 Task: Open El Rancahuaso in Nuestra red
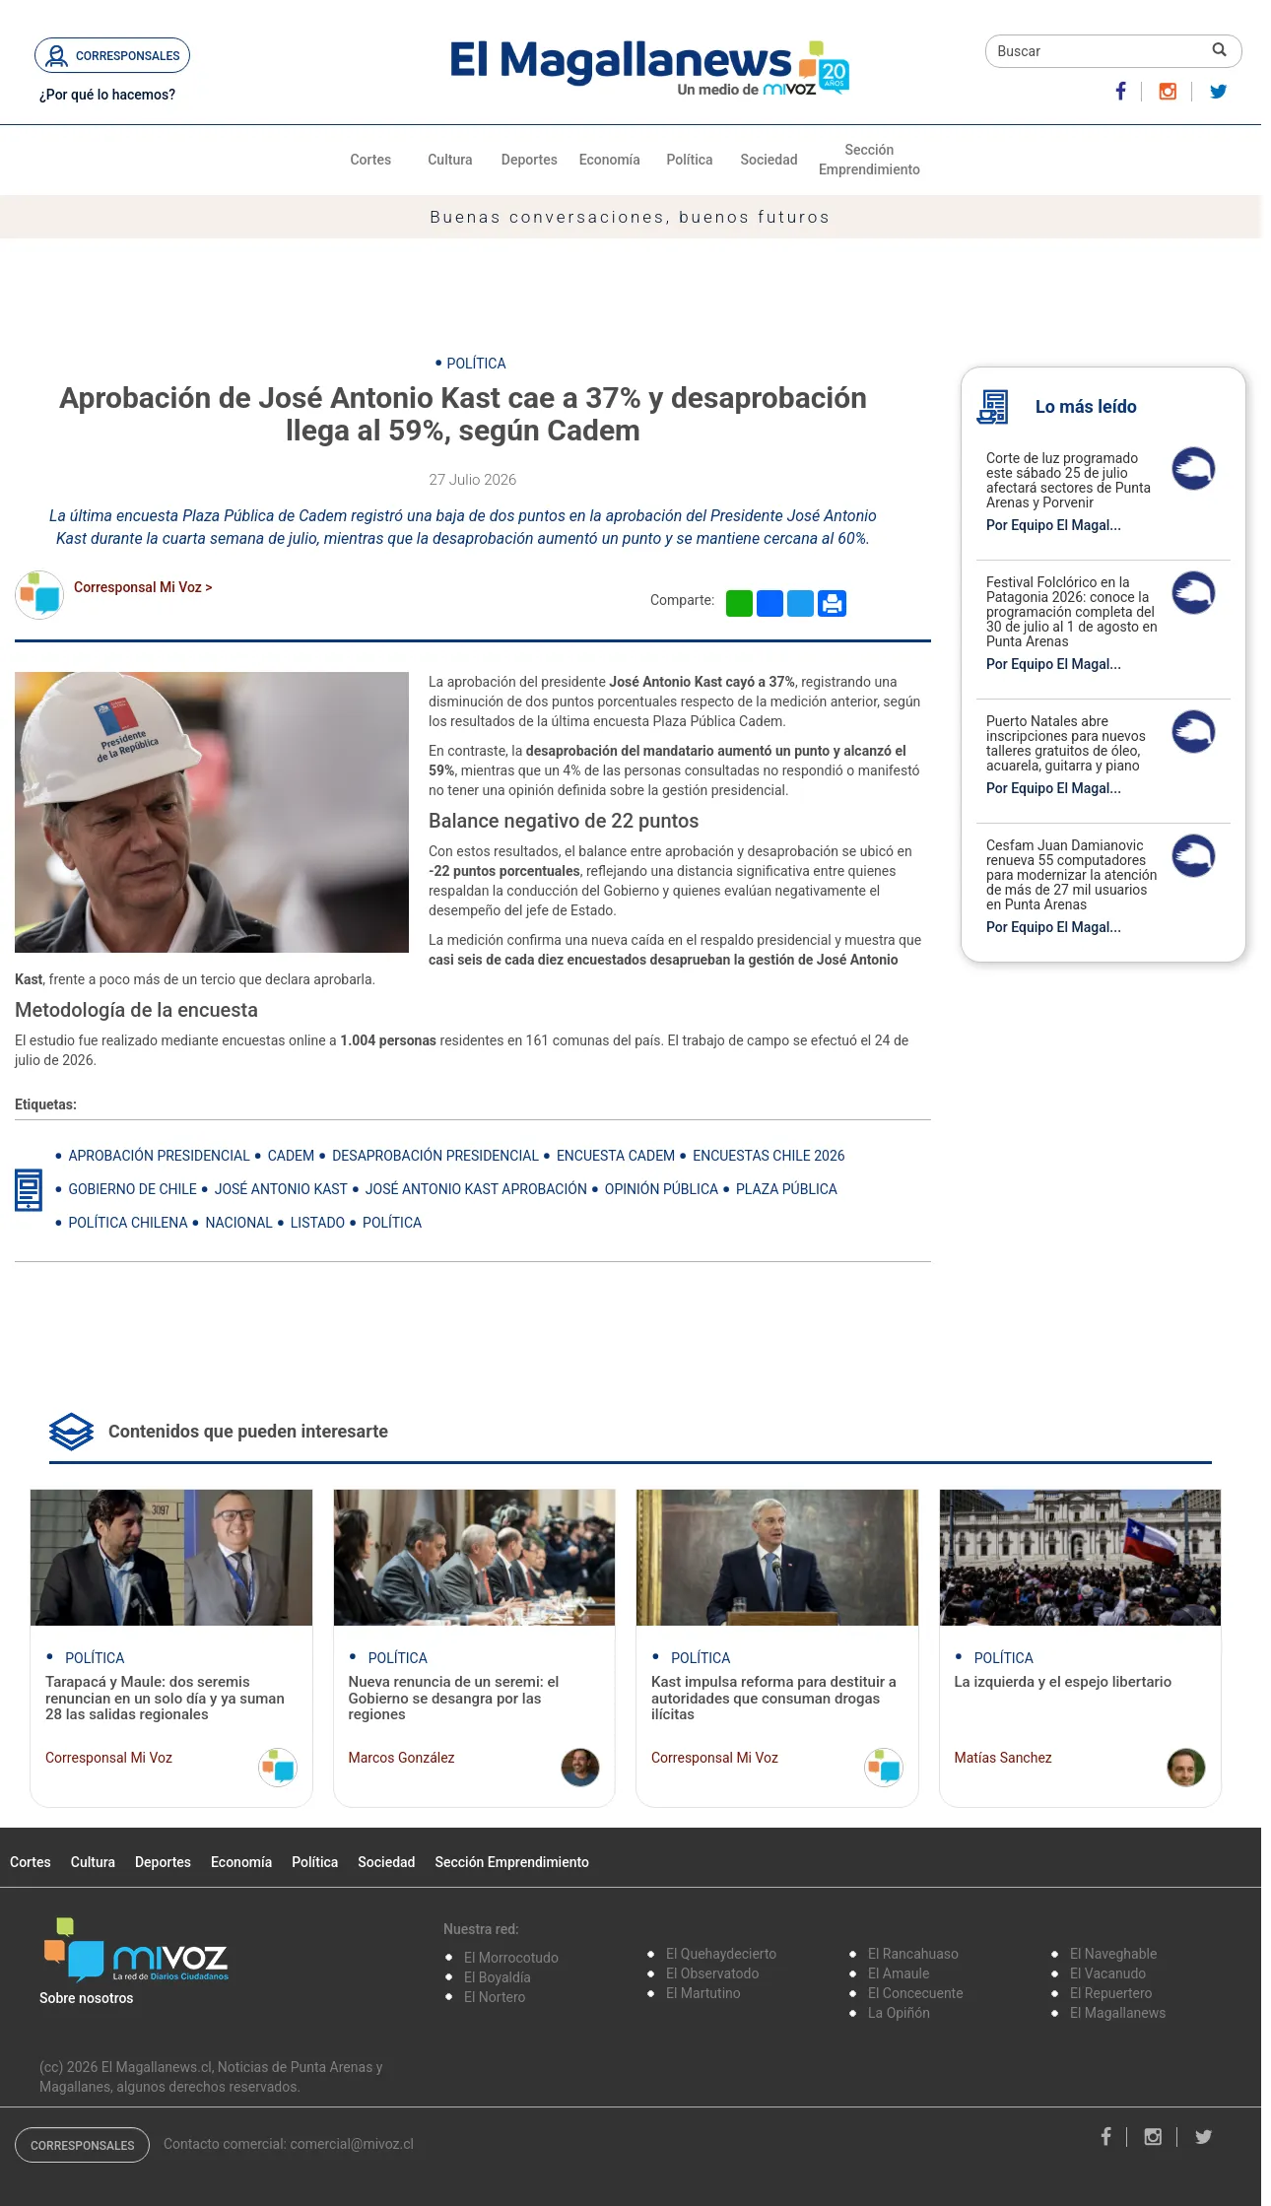pyautogui.click(x=913, y=1954)
